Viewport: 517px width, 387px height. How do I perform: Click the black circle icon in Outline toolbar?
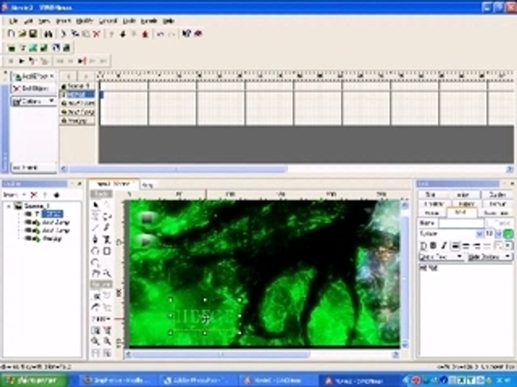coord(57,195)
